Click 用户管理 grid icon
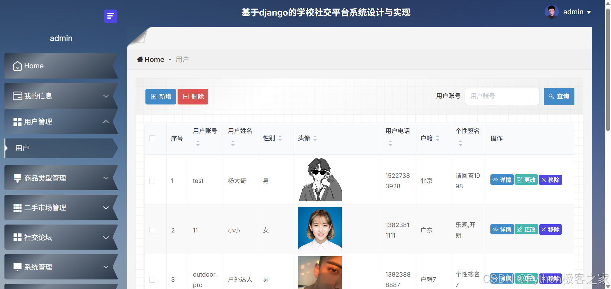The width and height of the screenshot is (611, 289). tap(17, 122)
